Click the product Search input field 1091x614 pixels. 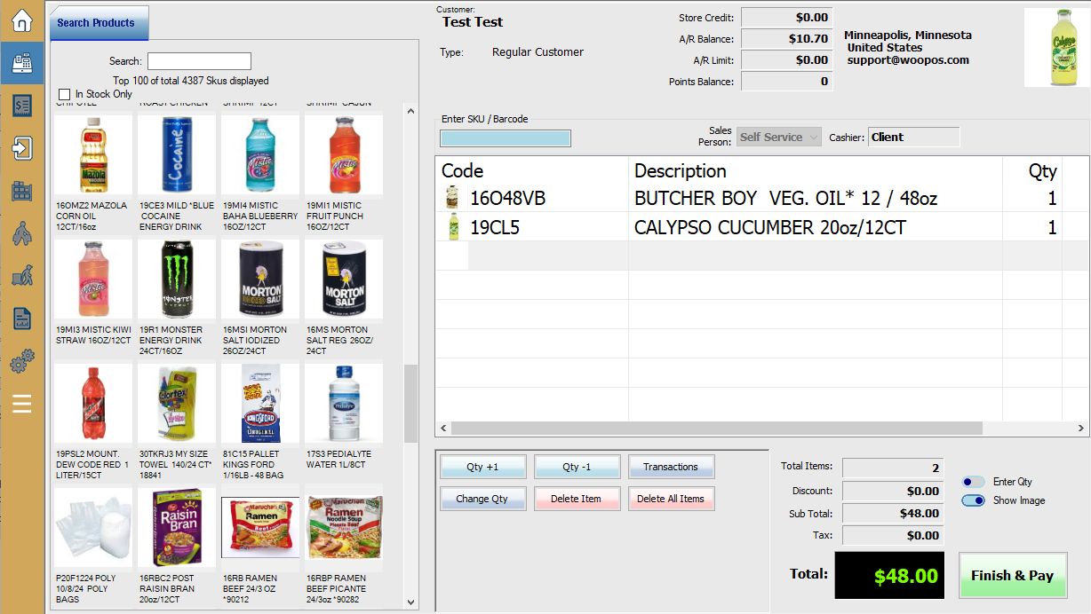coord(199,61)
